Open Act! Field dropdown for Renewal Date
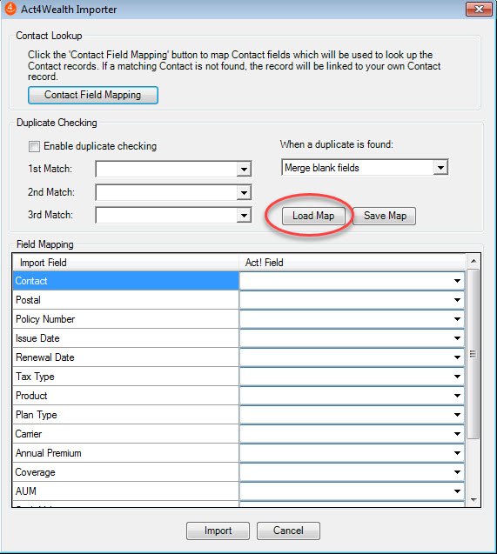Image resolution: width=497 pixels, height=554 pixels. click(457, 357)
